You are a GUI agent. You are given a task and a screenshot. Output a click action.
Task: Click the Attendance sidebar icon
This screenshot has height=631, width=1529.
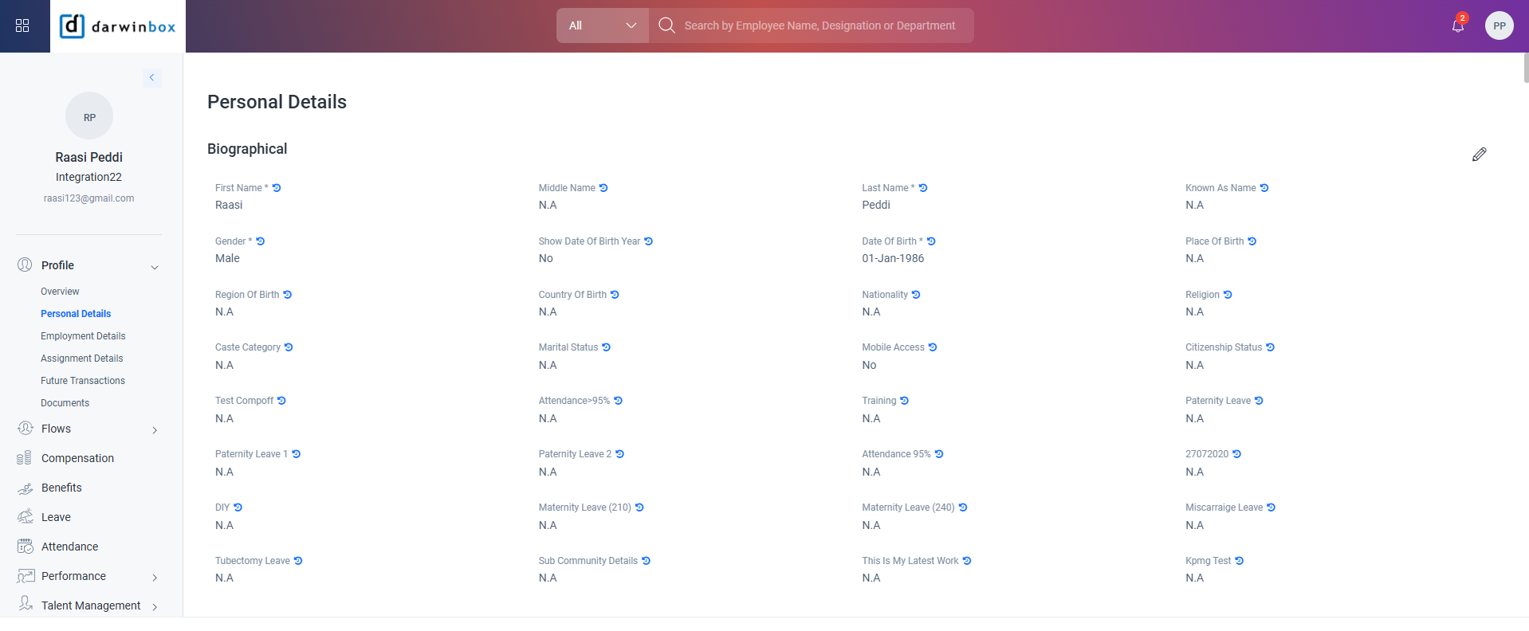point(26,547)
